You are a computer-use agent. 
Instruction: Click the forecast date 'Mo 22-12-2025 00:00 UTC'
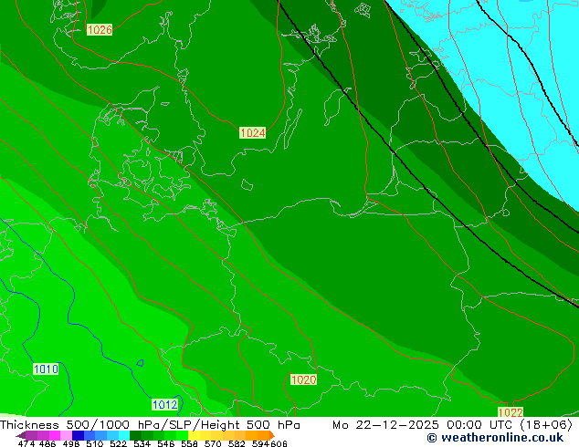click(424, 425)
